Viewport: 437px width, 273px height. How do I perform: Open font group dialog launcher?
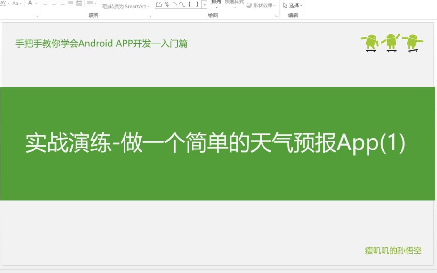point(37,16)
